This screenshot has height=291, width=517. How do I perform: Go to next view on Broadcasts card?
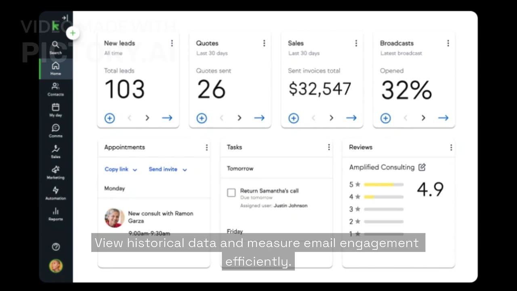pos(423,118)
